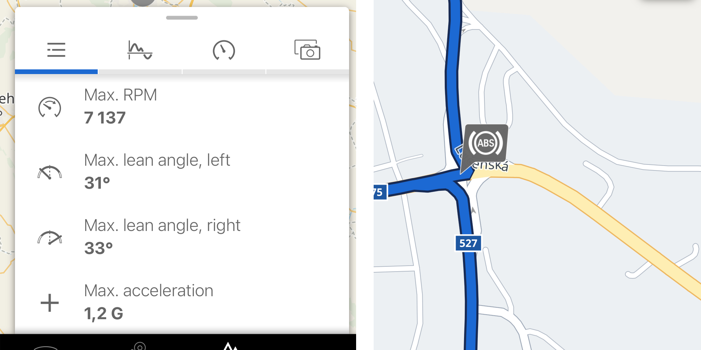Tap the mountain icon in bottom bar
The image size is (701, 350).
click(230, 346)
